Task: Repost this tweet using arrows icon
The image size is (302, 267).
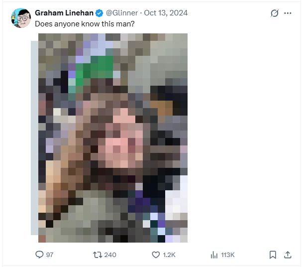Action: click(x=98, y=255)
